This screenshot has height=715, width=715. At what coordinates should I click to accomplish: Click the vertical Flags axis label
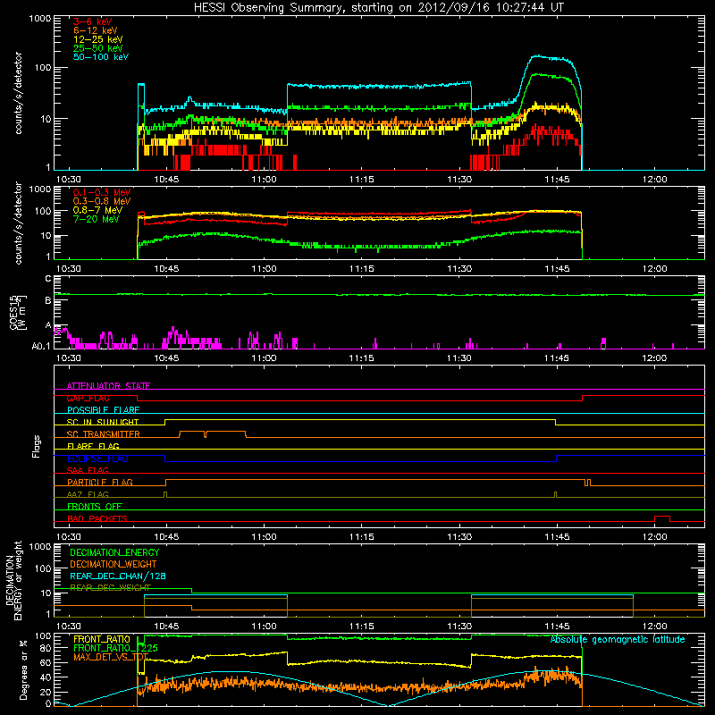pyautogui.click(x=37, y=446)
